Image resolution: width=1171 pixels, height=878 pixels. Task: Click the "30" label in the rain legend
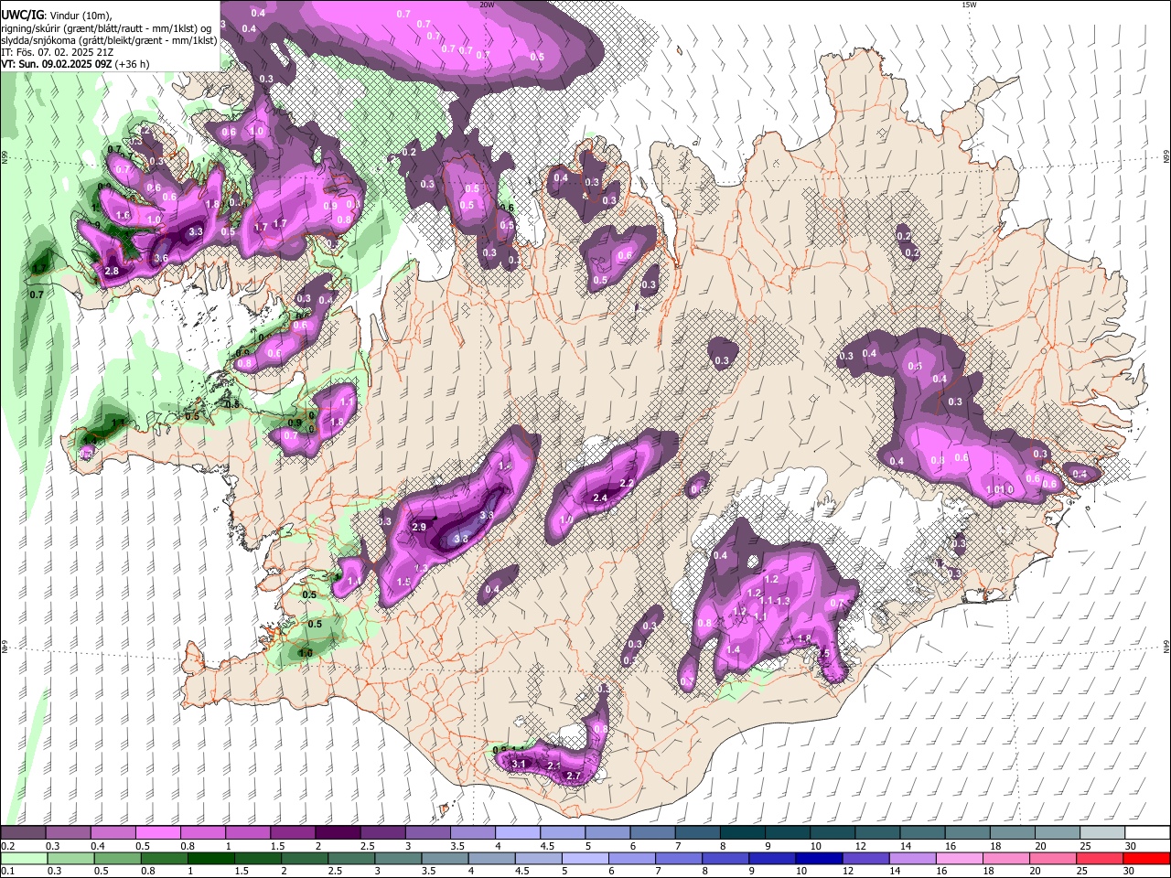[x=1128, y=872]
